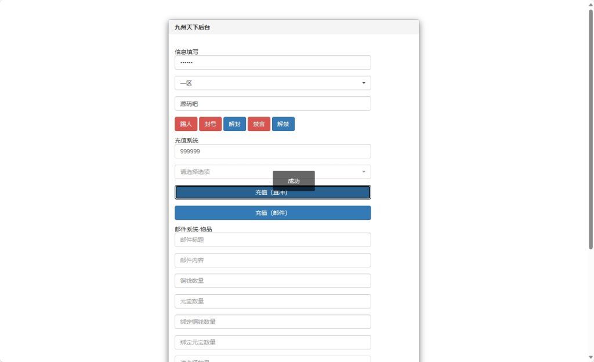Click the 绑定铜钱数量 input field

[x=273, y=322]
